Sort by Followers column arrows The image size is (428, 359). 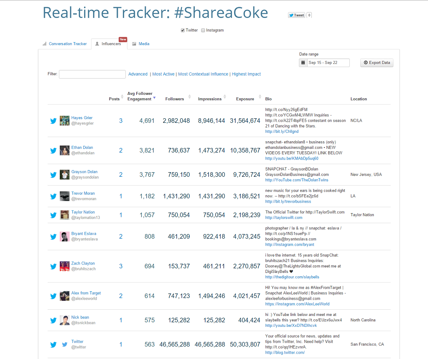click(x=189, y=97)
